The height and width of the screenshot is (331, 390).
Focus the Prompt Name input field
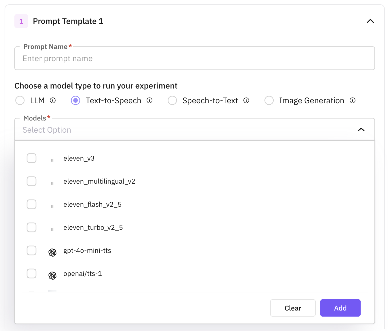(x=194, y=59)
